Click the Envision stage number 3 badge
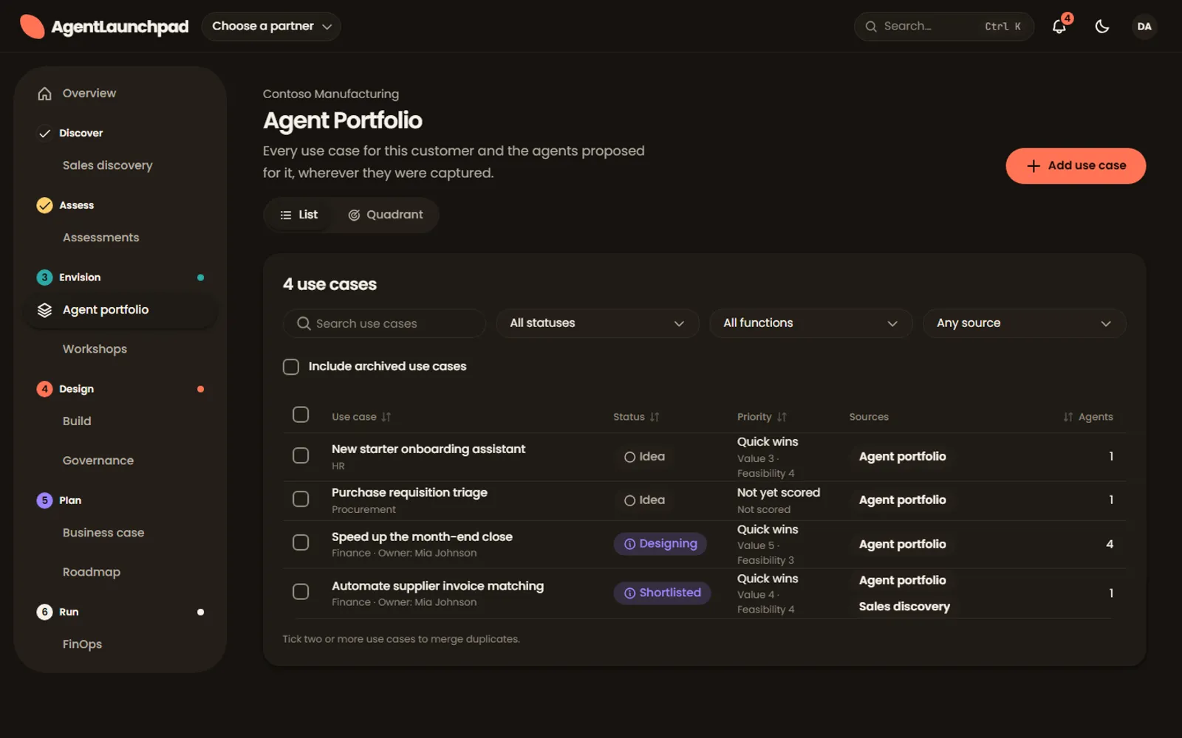1182x738 pixels. pos(44,277)
